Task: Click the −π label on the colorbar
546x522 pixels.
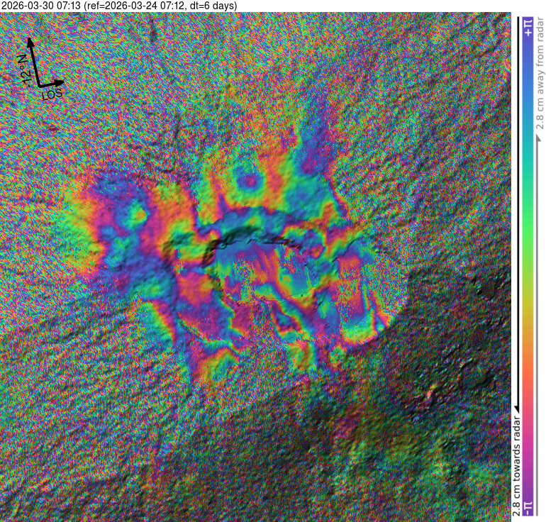Action: coord(527,508)
